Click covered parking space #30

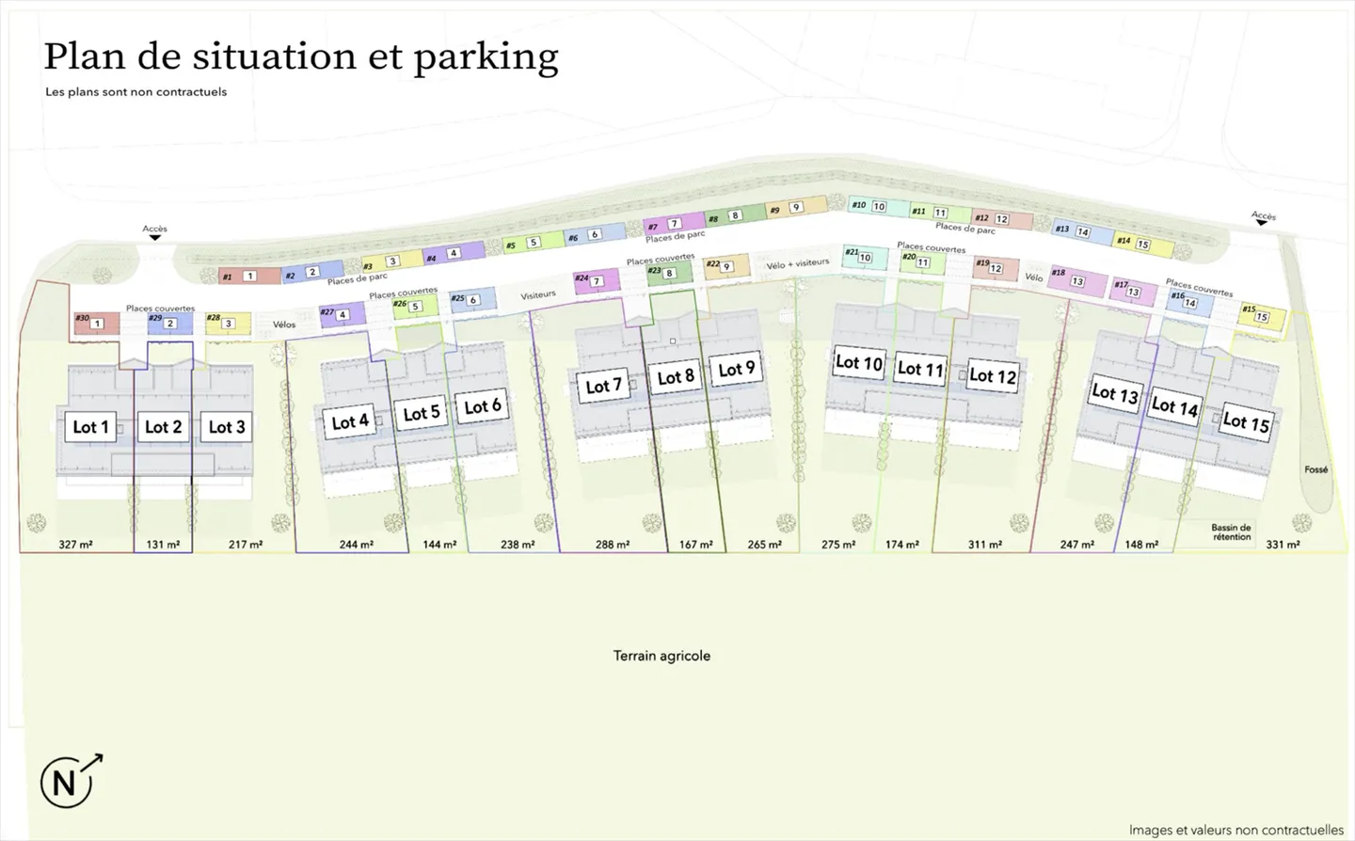pos(96,323)
